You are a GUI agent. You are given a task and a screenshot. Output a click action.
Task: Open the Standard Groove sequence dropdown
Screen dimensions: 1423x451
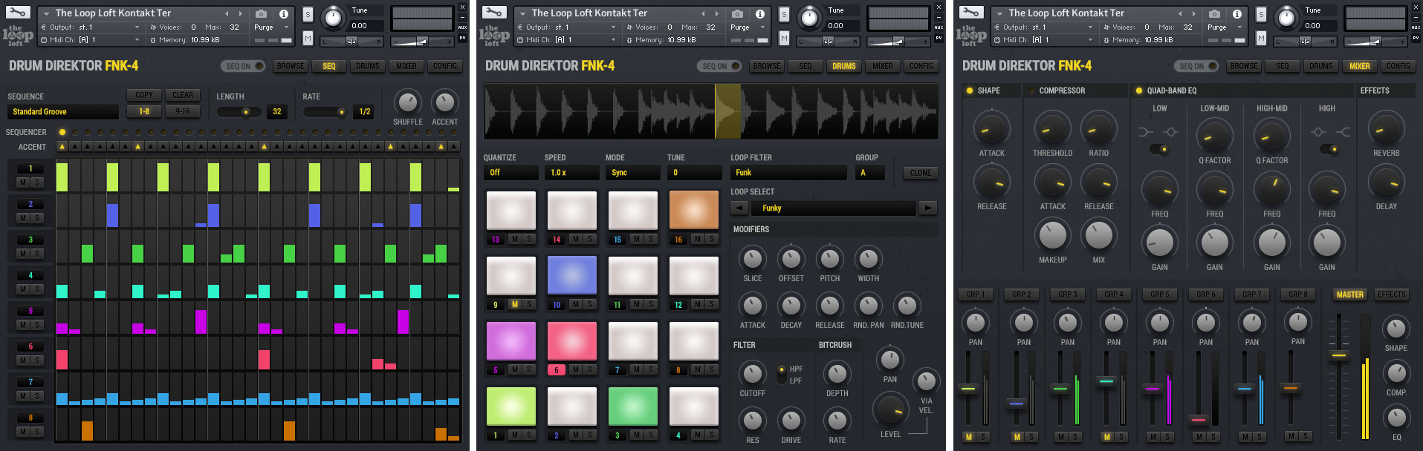[63, 112]
